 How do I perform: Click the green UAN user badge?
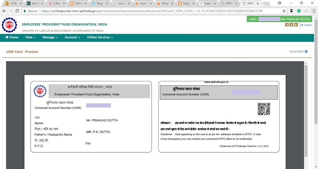[x=279, y=19]
